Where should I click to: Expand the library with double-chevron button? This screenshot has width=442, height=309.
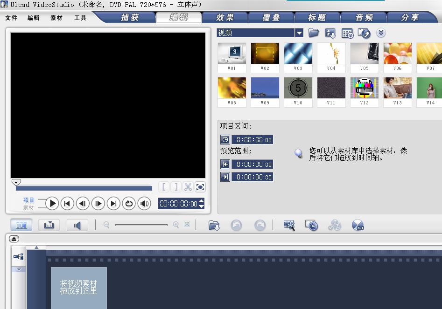point(381,33)
